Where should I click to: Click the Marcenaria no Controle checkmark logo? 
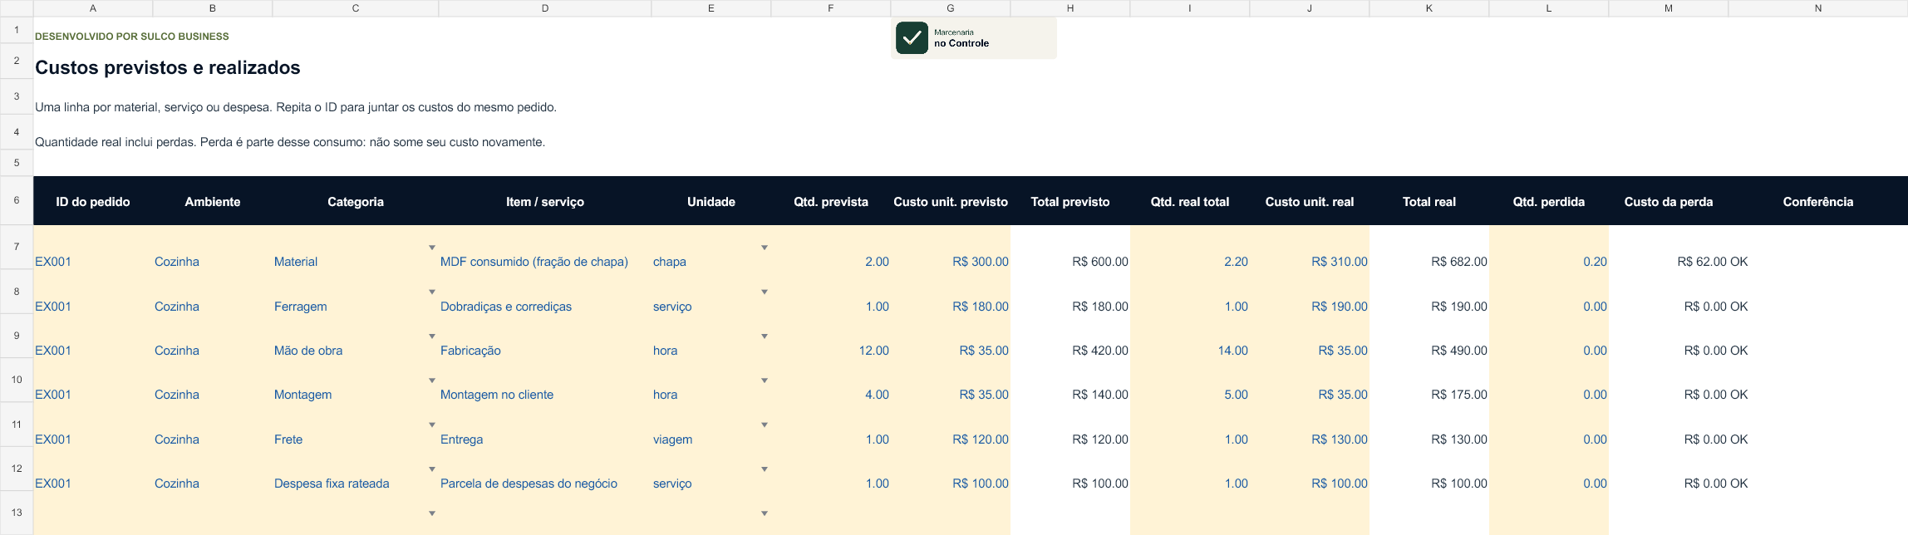click(x=912, y=37)
